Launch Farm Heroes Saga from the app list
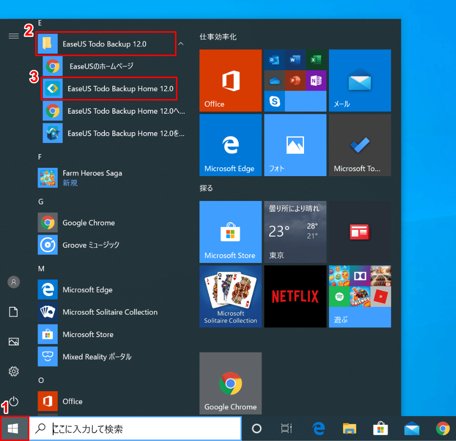This screenshot has height=441, width=456. 111,178
